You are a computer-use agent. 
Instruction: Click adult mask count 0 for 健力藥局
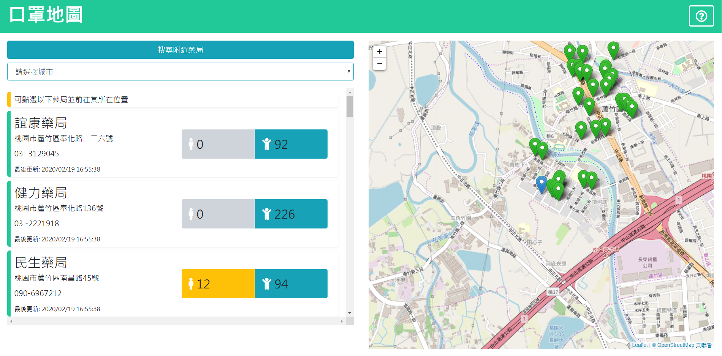(218, 214)
